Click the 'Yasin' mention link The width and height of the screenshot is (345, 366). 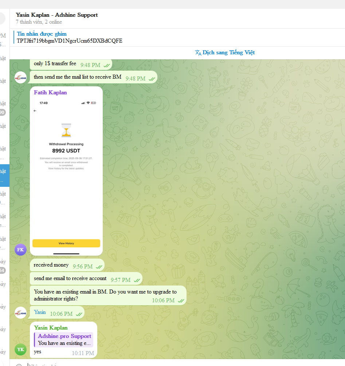(x=40, y=312)
